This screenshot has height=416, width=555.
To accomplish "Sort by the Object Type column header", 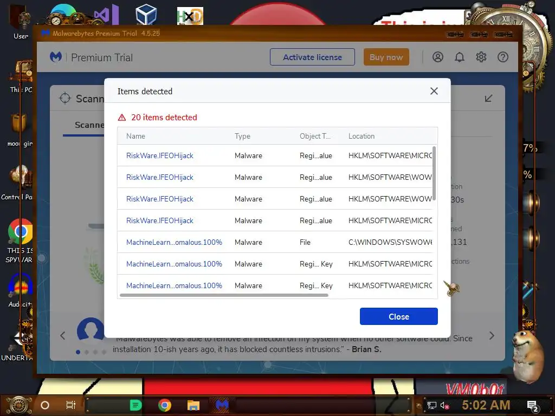I will coord(315,136).
